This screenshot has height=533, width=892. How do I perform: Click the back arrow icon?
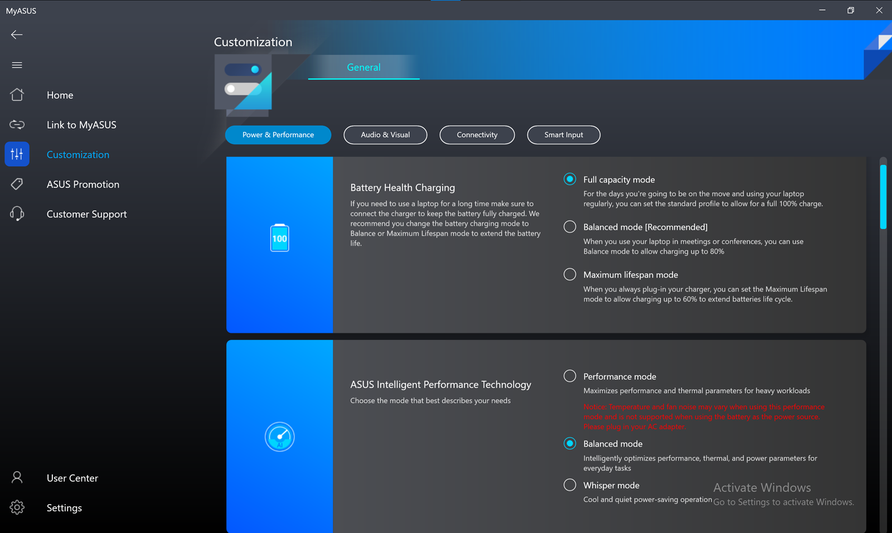pos(17,35)
